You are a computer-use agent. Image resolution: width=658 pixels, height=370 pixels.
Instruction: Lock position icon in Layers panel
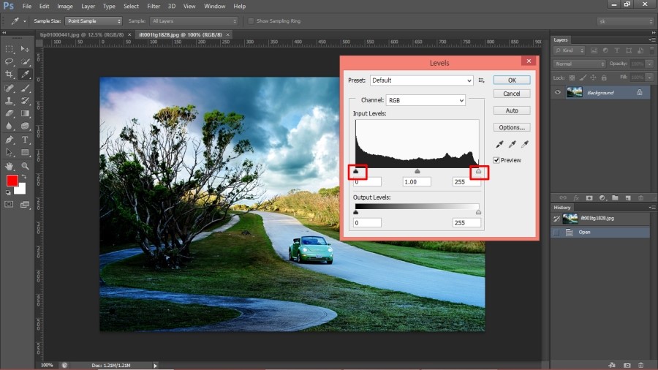pos(593,78)
